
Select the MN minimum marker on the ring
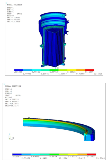29,118
